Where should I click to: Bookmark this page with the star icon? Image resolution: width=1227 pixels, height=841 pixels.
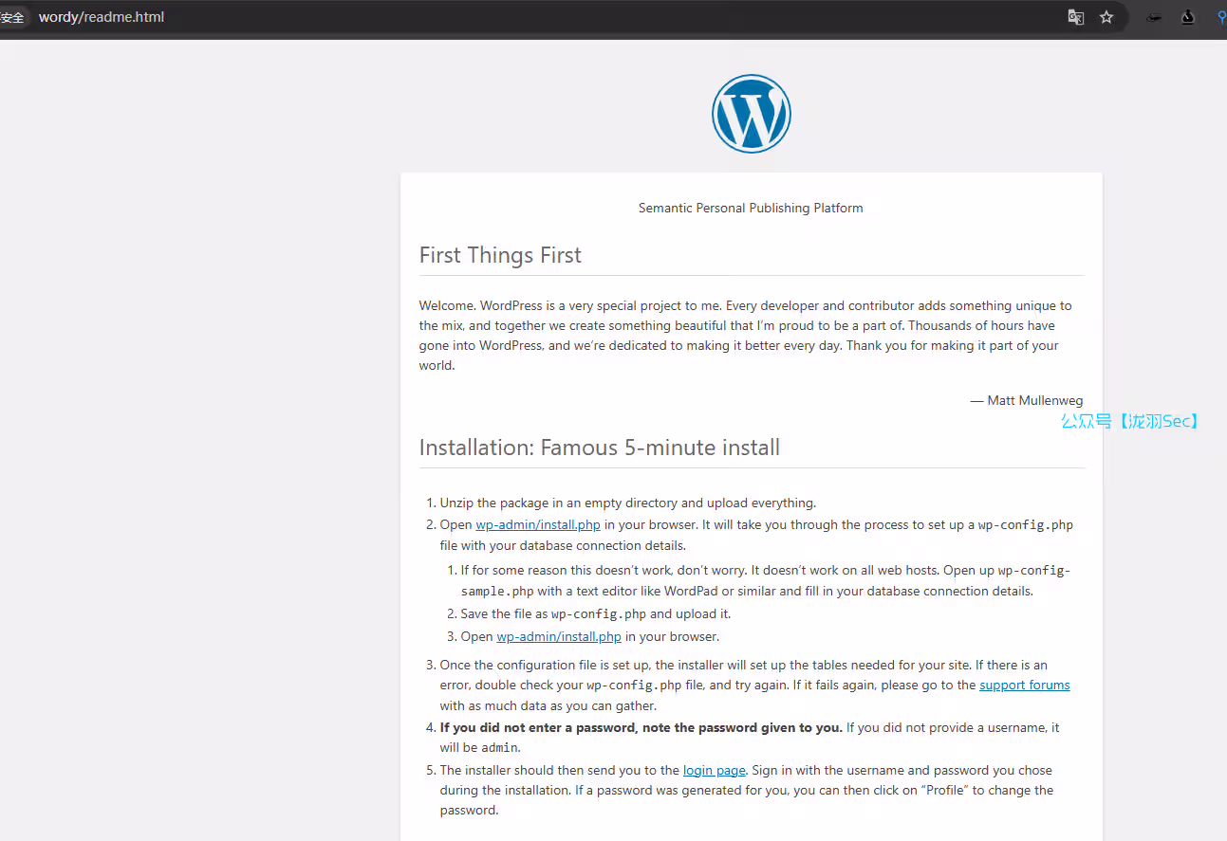tap(1106, 17)
